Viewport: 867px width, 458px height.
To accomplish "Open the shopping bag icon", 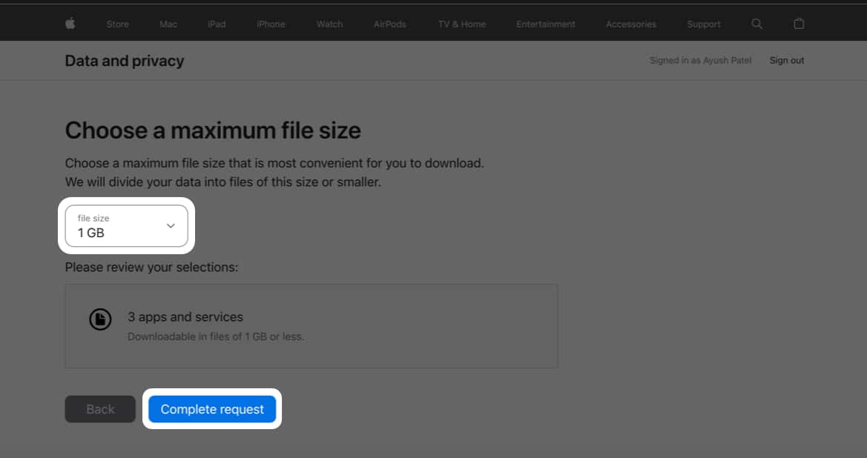I will pos(799,24).
